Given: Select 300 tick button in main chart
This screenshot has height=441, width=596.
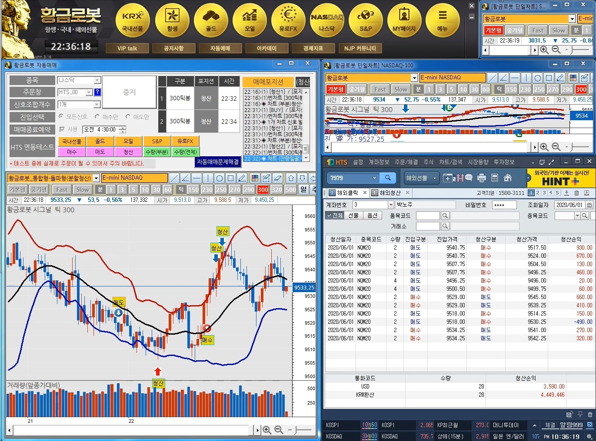Looking at the screenshot, I should pos(263,190).
